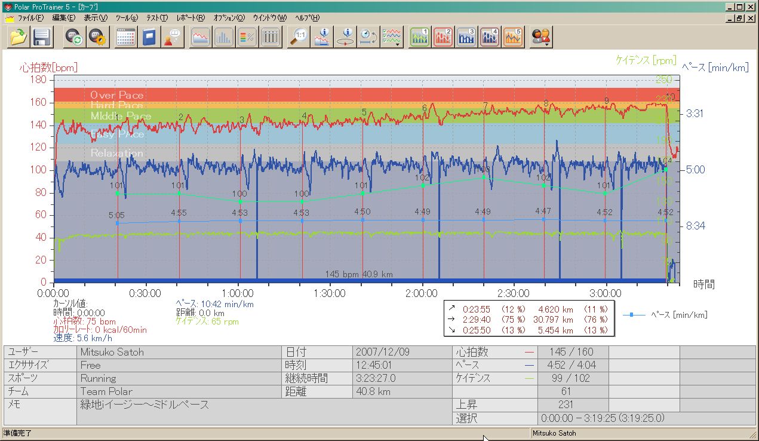The image size is (759, 441).
Task: Click the ケイデンス [rpm] axis label
Action: pyautogui.click(x=646, y=60)
